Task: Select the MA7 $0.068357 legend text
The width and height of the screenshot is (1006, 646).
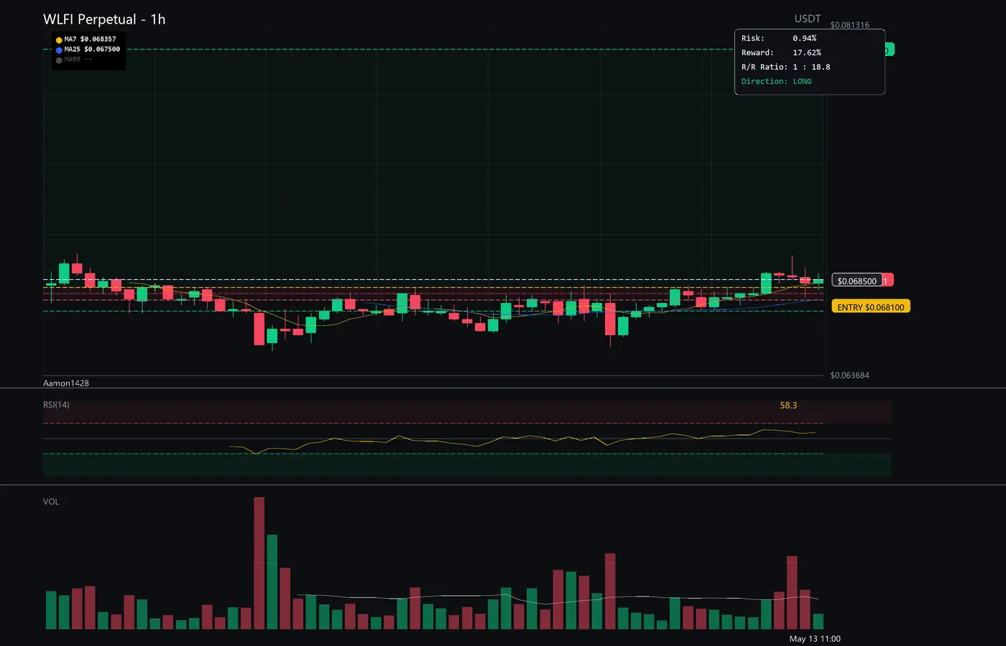Action: 90,39
